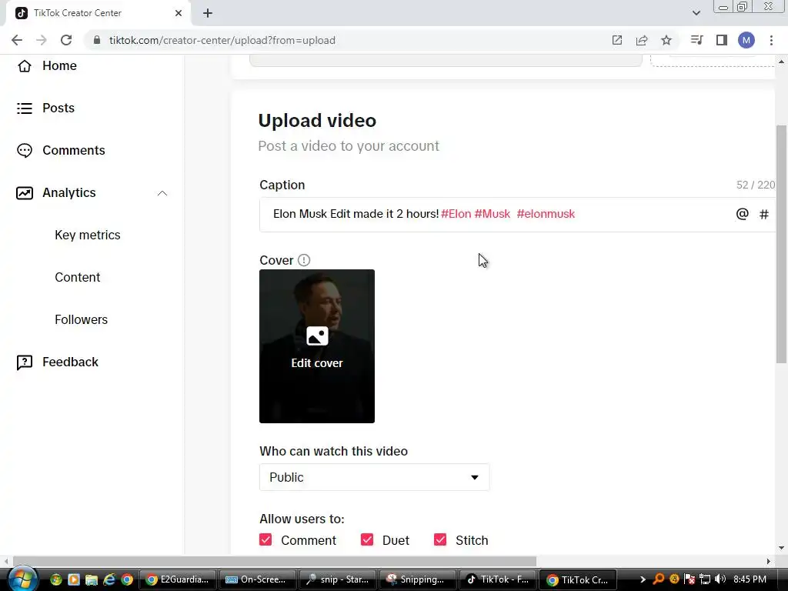Go back to the previous page
The image size is (788, 591).
(17, 40)
